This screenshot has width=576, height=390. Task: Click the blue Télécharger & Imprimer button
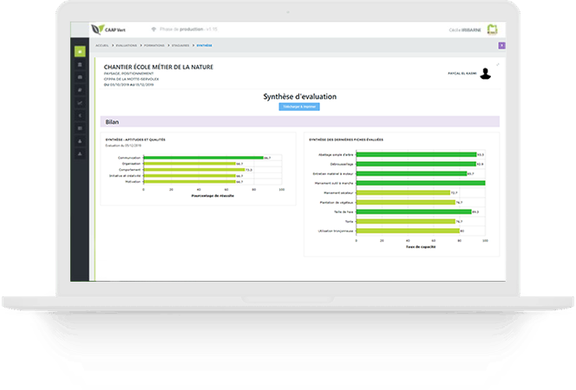click(x=299, y=107)
